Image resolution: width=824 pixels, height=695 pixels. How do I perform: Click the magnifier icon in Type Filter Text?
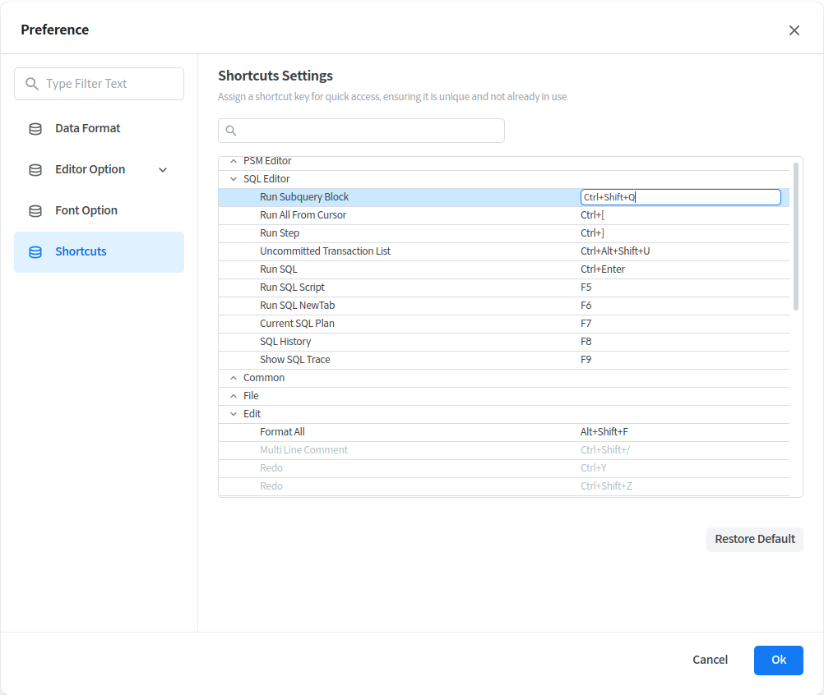[x=32, y=84]
